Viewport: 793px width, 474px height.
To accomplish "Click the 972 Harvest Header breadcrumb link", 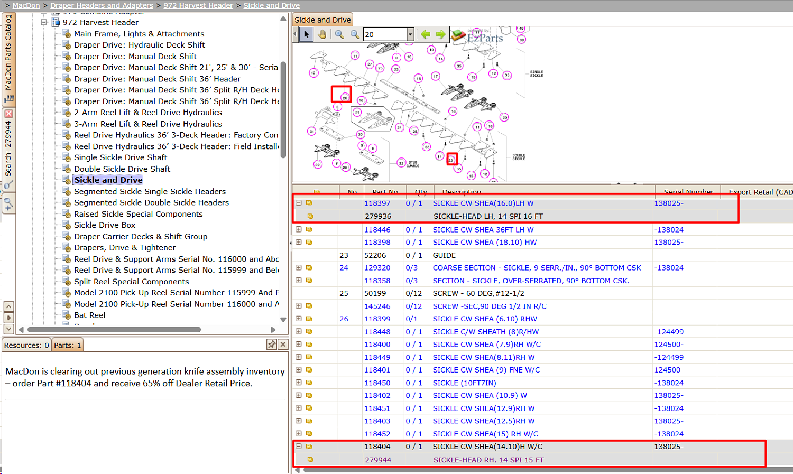I will point(198,5).
